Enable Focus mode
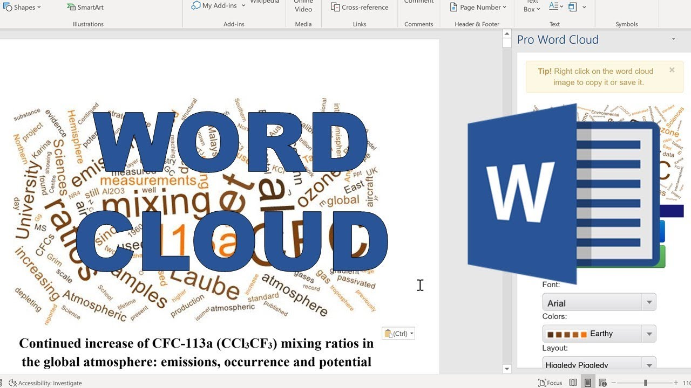The image size is (691, 388). pos(550,382)
